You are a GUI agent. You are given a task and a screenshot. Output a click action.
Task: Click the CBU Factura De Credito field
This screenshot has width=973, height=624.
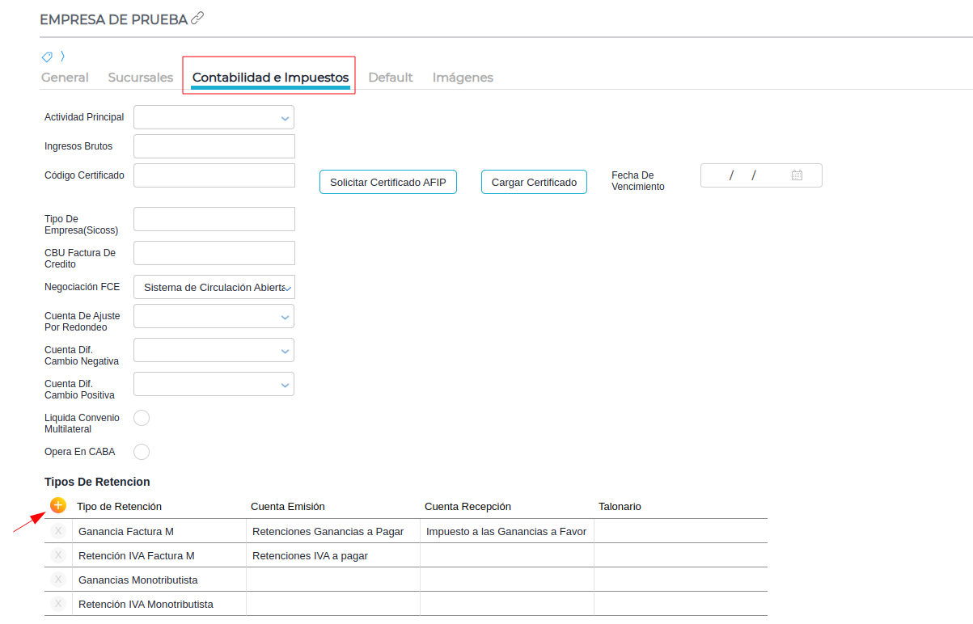click(214, 253)
